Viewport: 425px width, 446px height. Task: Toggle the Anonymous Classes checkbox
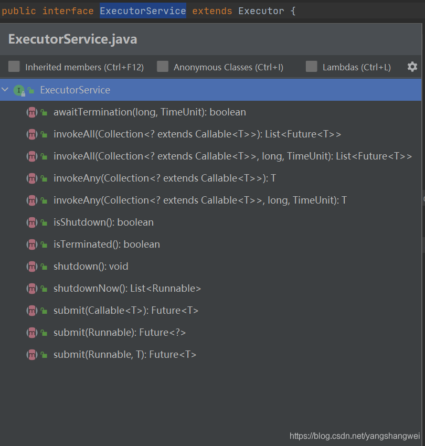tap(163, 67)
